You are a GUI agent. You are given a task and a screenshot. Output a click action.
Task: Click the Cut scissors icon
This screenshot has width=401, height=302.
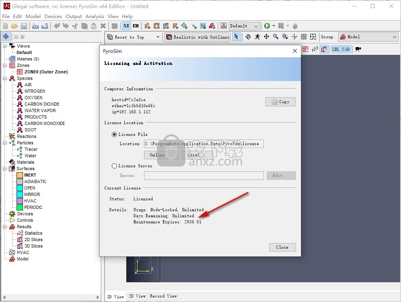coord(75,26)
